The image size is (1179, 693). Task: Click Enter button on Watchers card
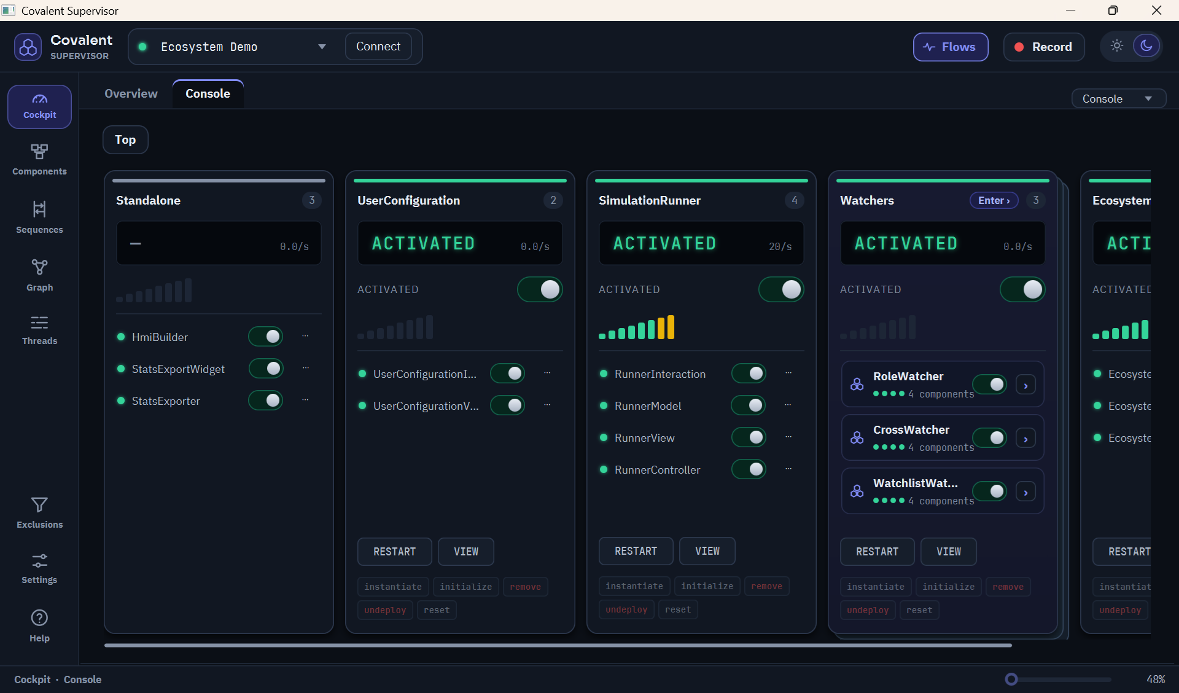coord(994,200)
